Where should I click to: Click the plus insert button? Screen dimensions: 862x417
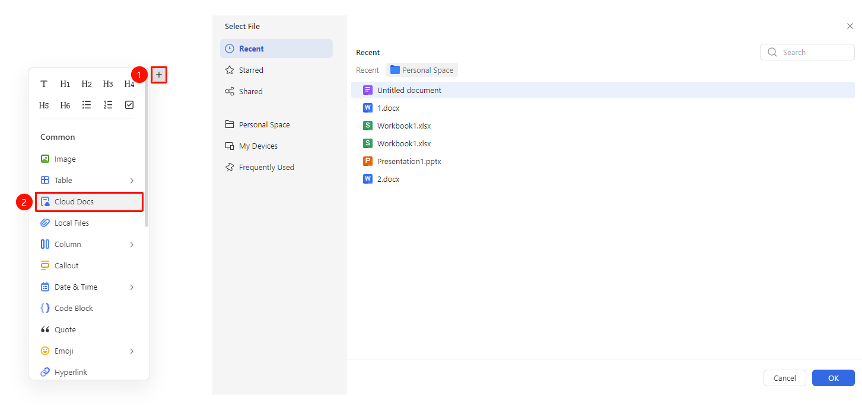pyautogui.click(x=159, y=75)
